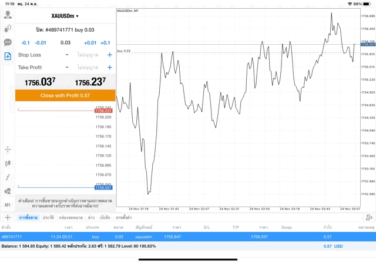This screenshot has height=263, width=376.
Task: Open the indicators function icon
Action: point(8,177)
